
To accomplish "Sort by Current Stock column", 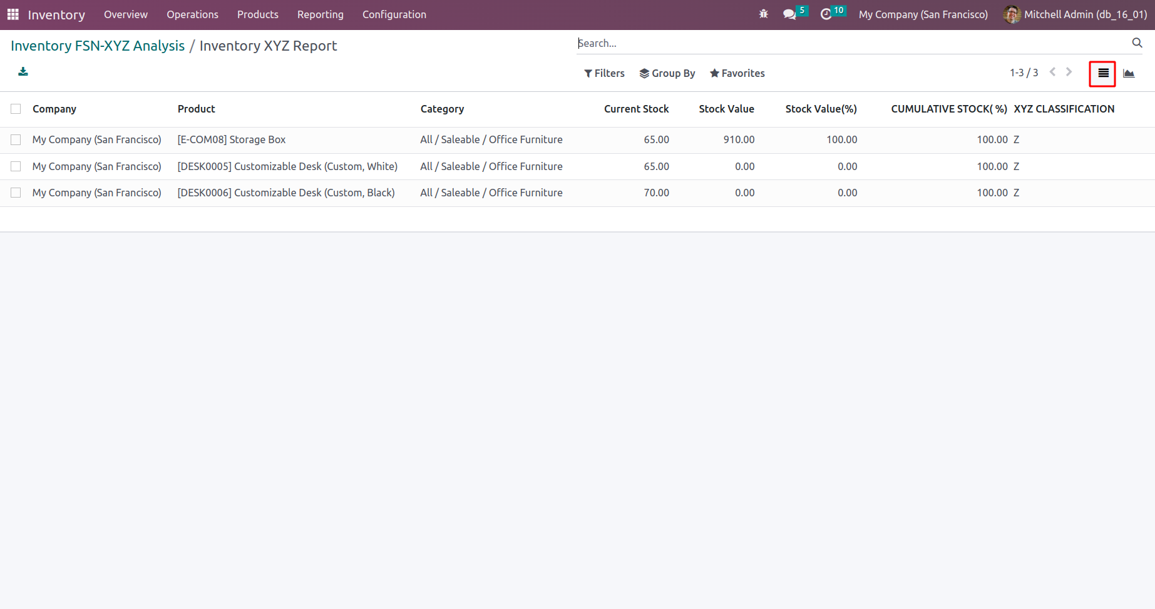I will pyautogui.click(x=637, y=109).
